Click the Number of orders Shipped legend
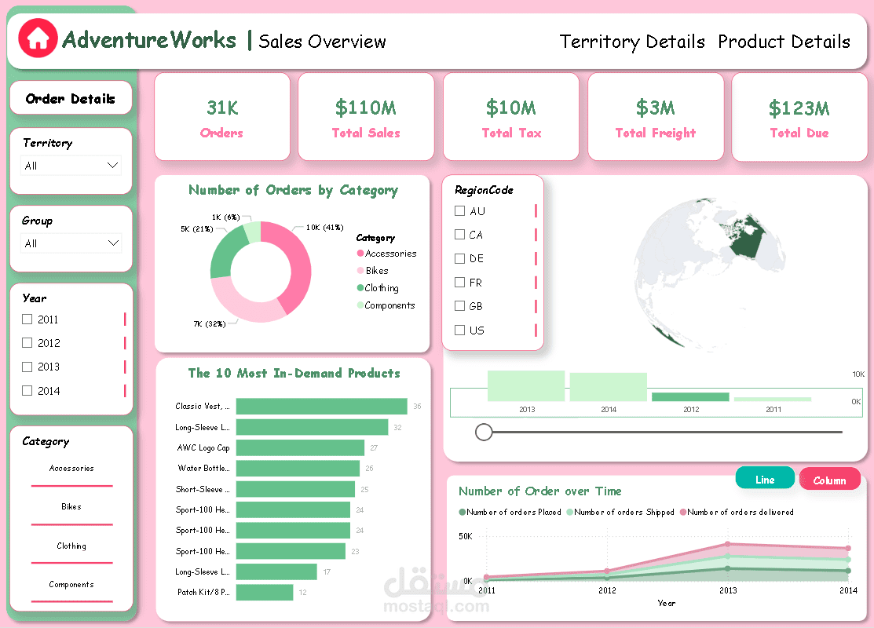This screenshot has width=874, height=628. coord(620,512)
